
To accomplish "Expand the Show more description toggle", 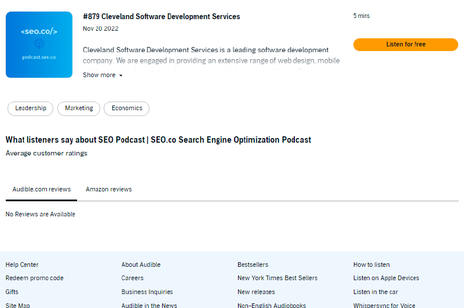I will tap(103, 75).
